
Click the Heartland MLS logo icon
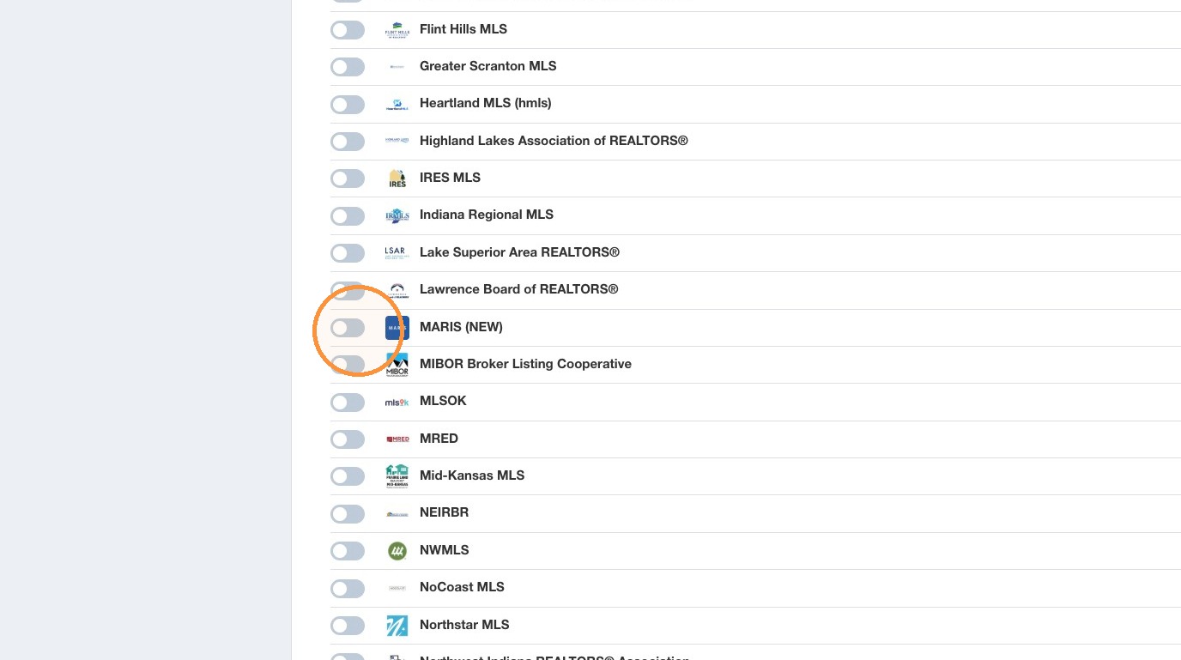pos(397,104)
